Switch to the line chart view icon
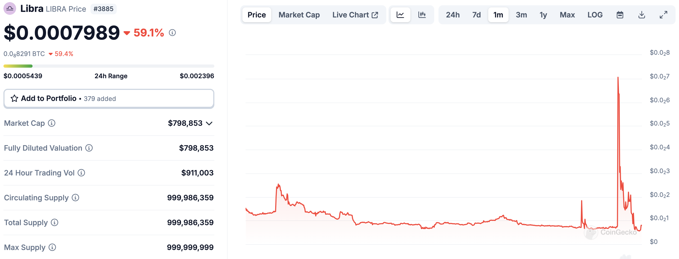Viewport: 679px width, 259px height. click(400, 15)
